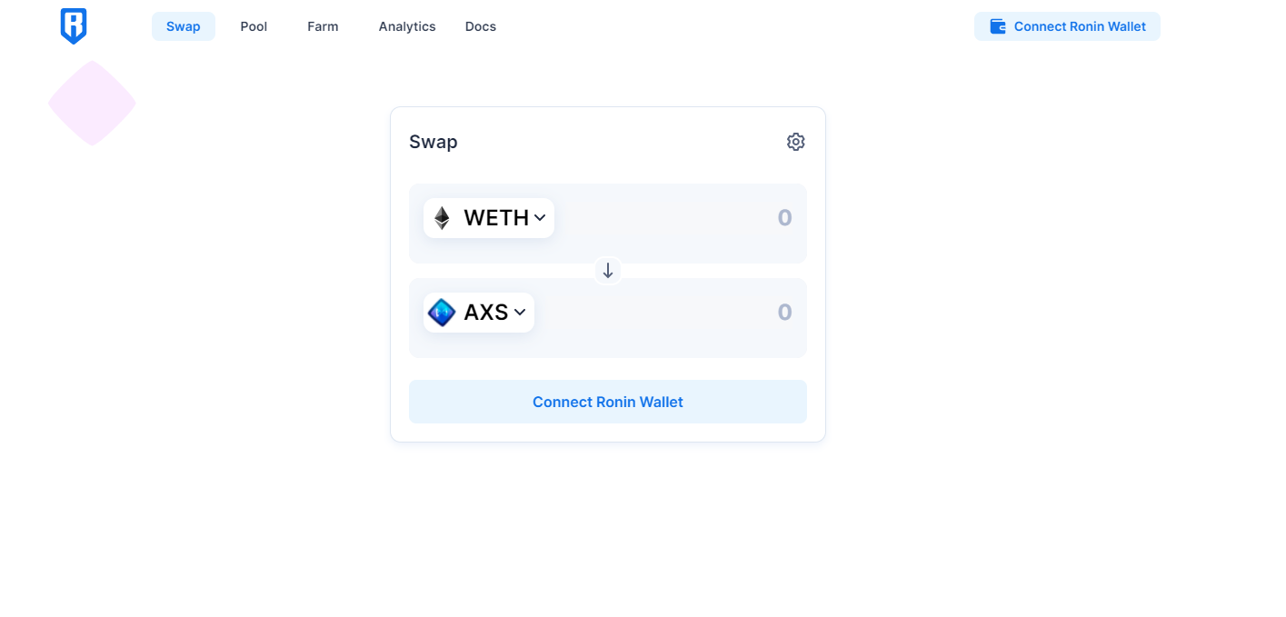Viewport: 1286px width, 617px height.
Task: Open swap settings gear
Action: [x=796, y=142]
